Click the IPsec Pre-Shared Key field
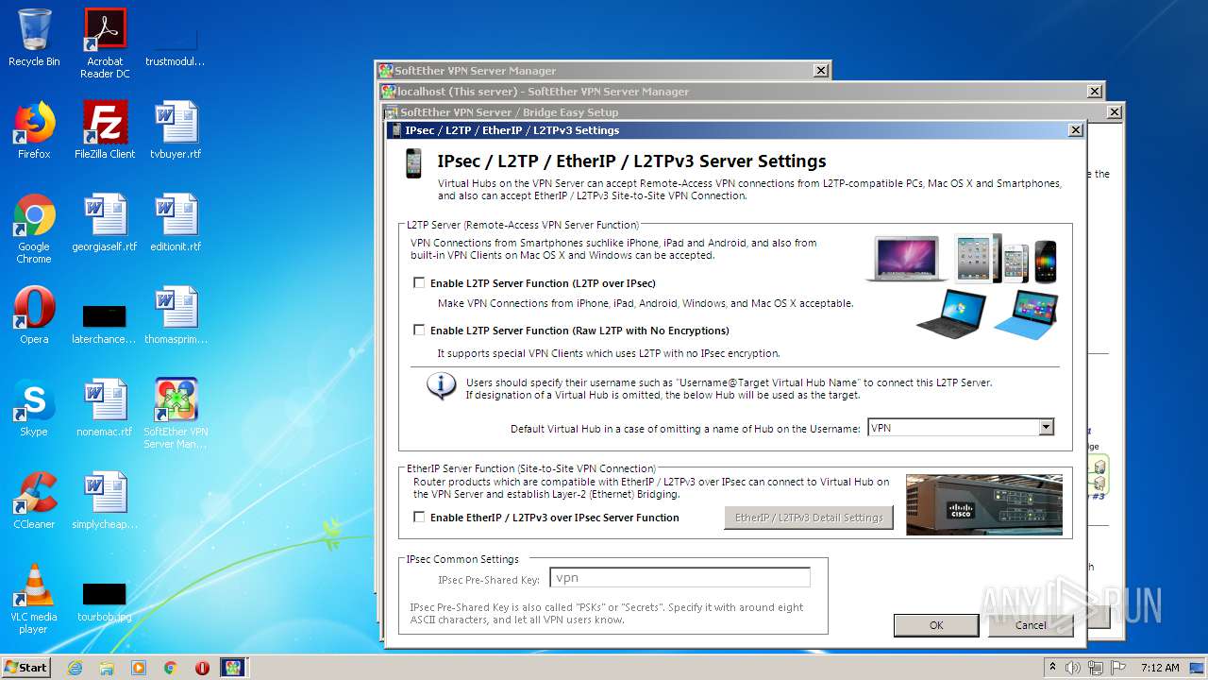 point(679,577)
